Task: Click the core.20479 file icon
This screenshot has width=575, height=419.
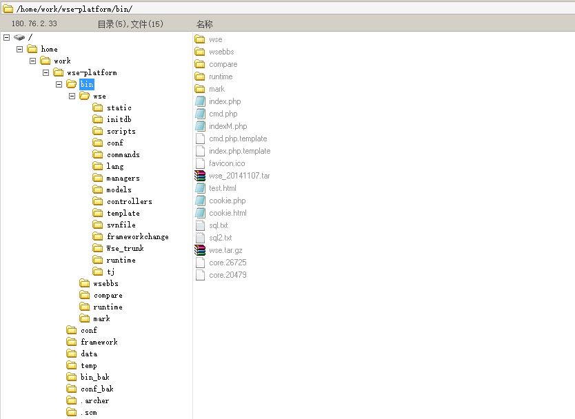Action: point(200,275)
